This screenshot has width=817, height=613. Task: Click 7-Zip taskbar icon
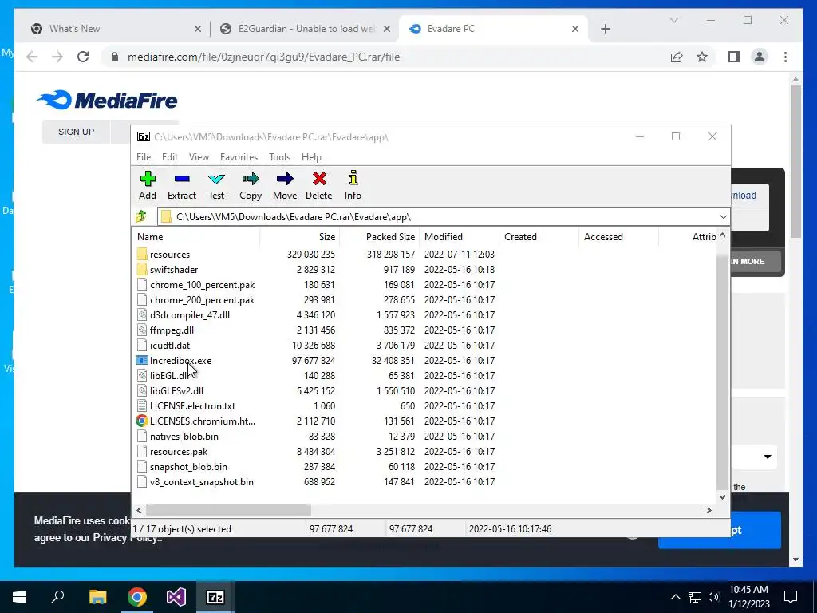pos(215,597)
